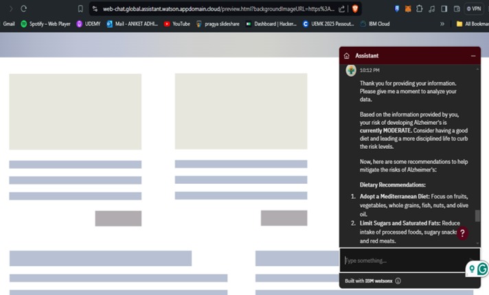
Task: Click the VPN button in toolbar
Action: coord(474,9)
